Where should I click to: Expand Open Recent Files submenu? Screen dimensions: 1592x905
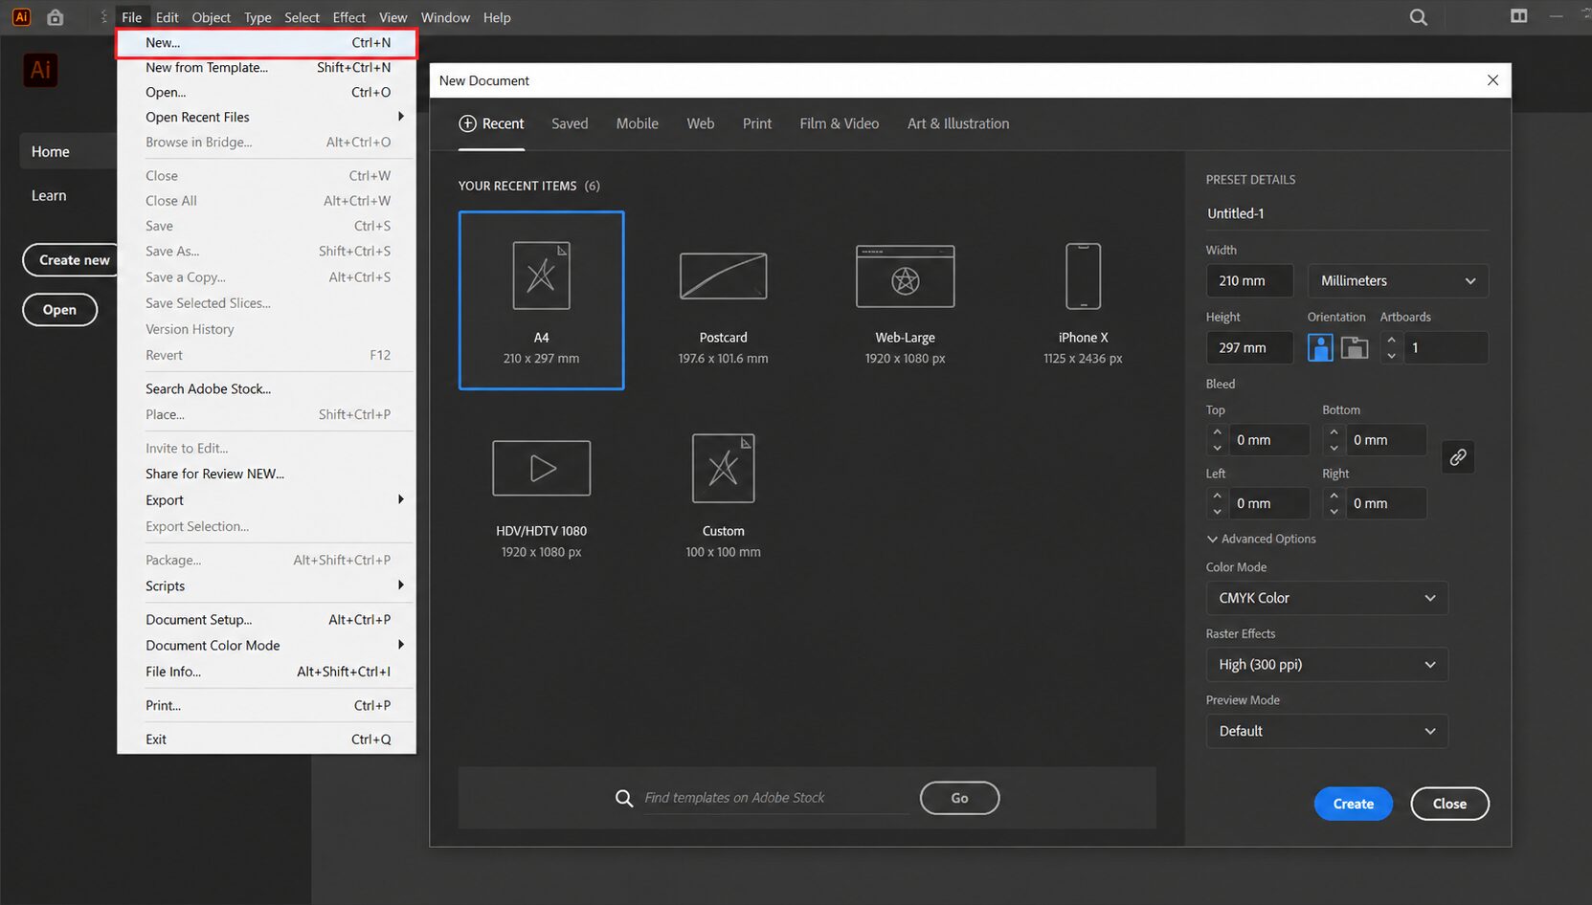266,117
